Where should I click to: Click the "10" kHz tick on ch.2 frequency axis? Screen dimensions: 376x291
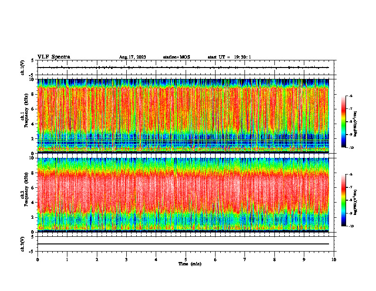coord(33,158)
